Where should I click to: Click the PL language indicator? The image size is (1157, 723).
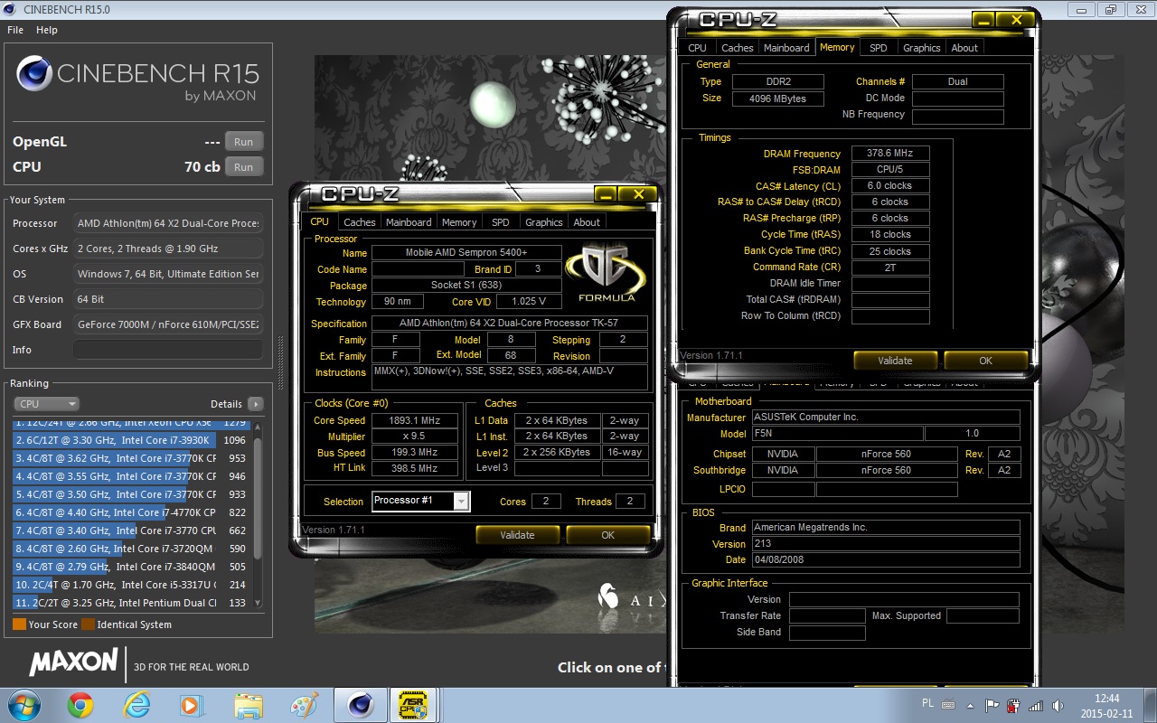coord(927,702)
